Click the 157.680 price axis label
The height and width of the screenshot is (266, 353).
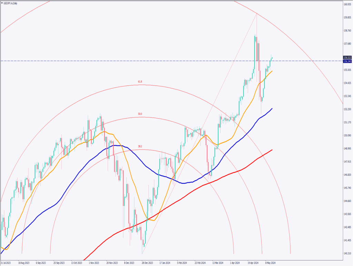click(x=347, y=44)
